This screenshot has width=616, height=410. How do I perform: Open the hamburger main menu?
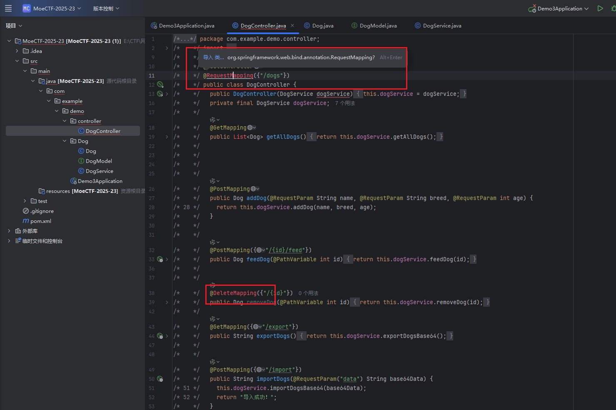point(8,8)
